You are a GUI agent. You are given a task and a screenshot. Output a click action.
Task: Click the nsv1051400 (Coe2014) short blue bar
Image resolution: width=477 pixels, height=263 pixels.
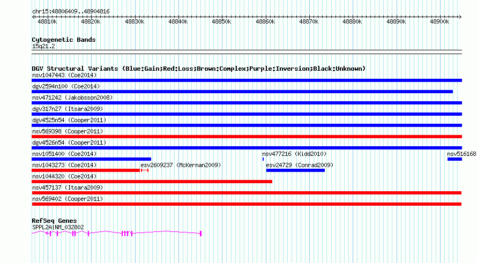(91, 159)
